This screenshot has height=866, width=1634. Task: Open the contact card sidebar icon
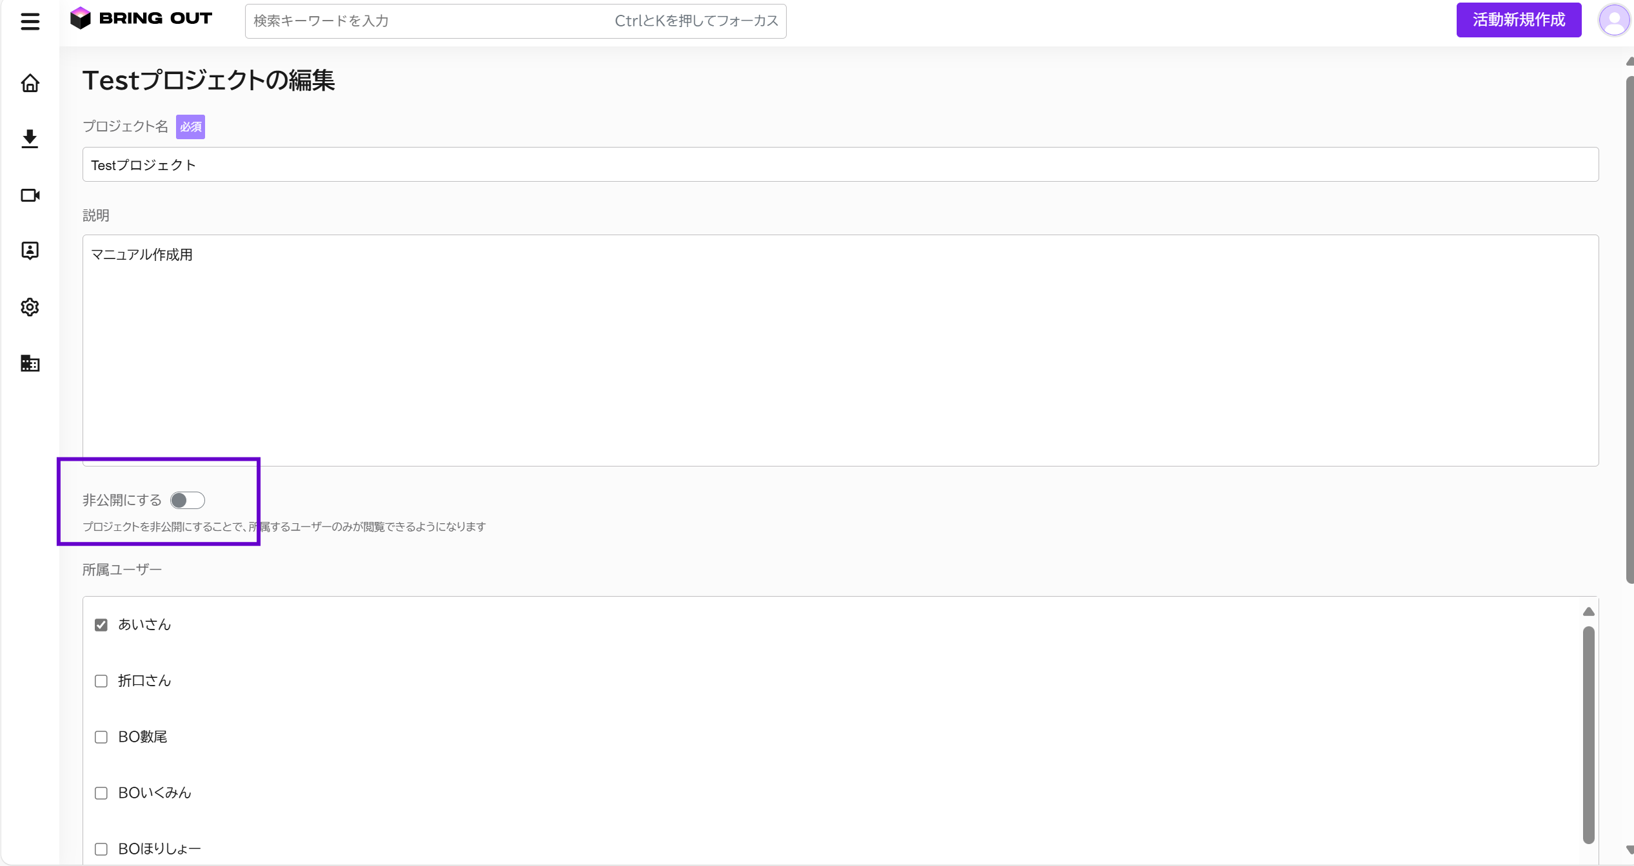30,251
